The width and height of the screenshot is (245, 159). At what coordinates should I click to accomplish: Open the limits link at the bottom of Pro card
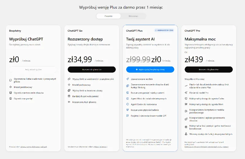click(x=206, y=147)
